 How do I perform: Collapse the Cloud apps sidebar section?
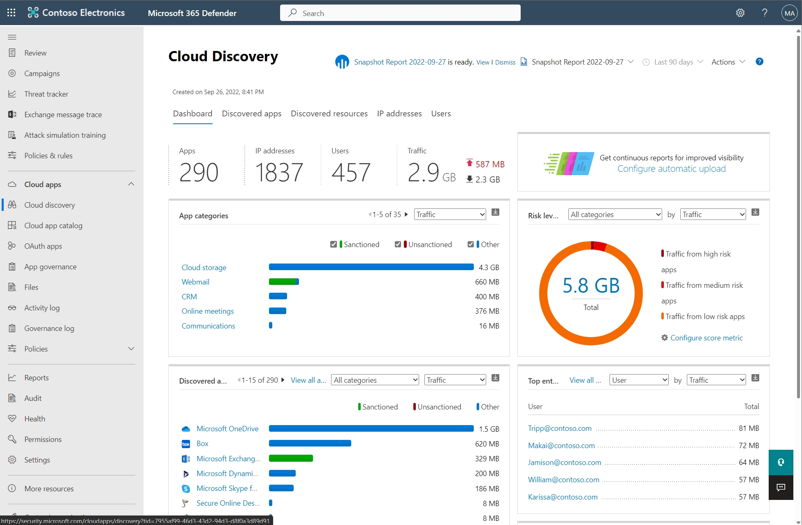click(x=131, y=184)
